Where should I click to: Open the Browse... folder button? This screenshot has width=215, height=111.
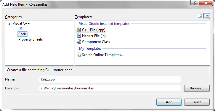pyautogui.click(x=197, y=88)
